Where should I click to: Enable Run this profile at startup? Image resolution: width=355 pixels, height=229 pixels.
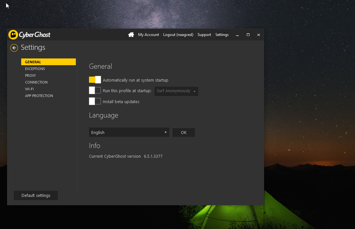[x=95, y=90]
